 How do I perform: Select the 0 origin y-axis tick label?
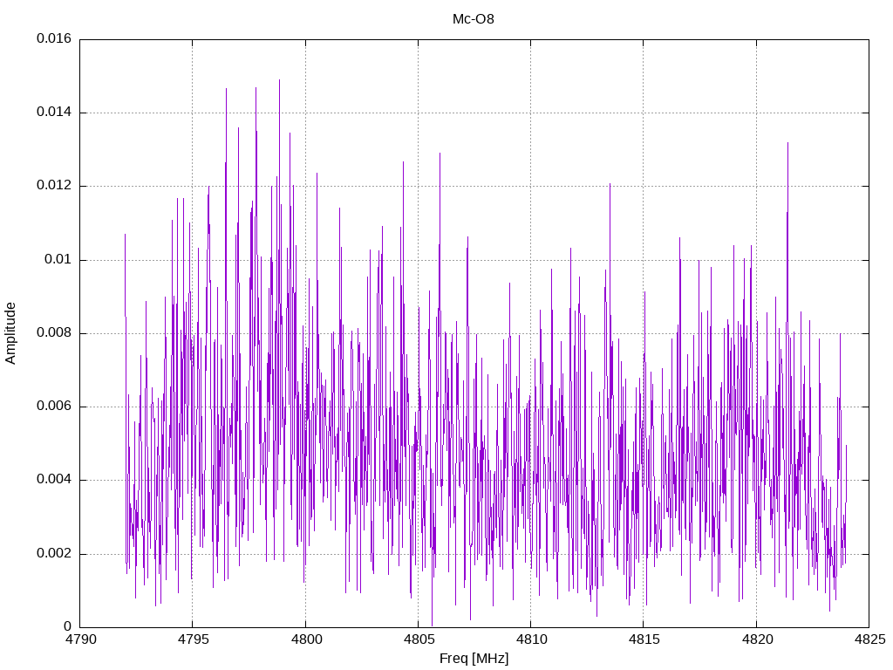click(x=68, y=626)
